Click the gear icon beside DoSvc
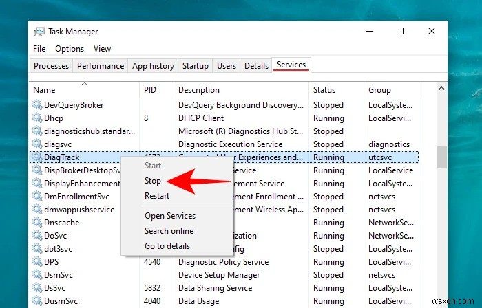Image resolution: width=482 pixels, height=308 pixels. 37,235
